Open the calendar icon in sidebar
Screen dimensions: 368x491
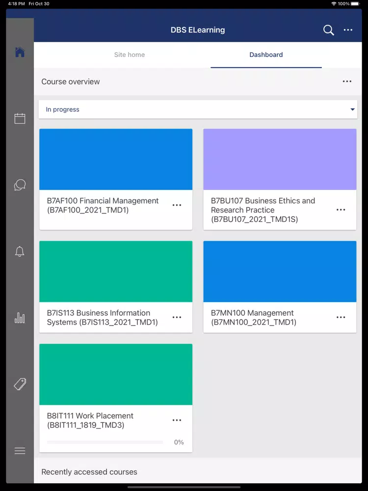(20, 118)
